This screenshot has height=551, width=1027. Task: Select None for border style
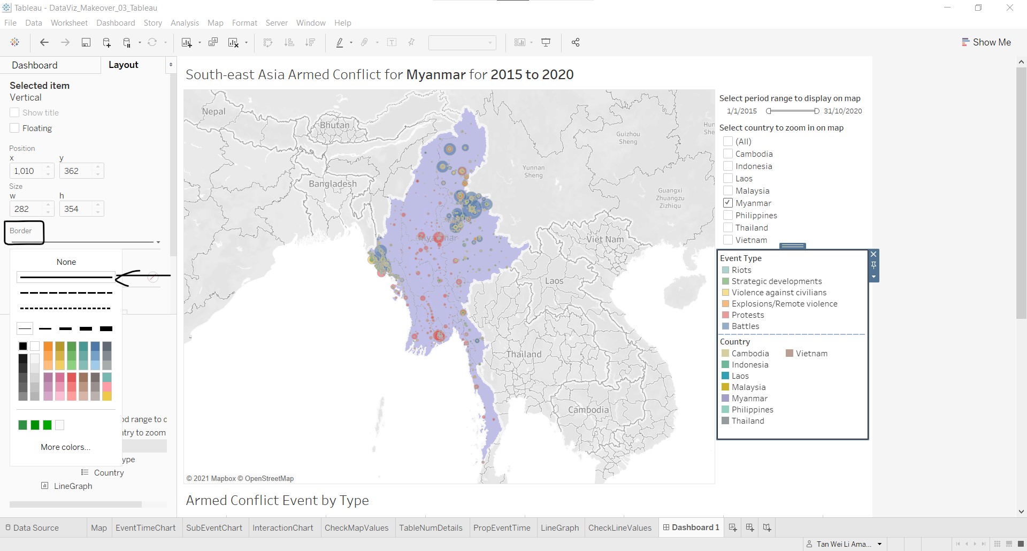(66, 262)
